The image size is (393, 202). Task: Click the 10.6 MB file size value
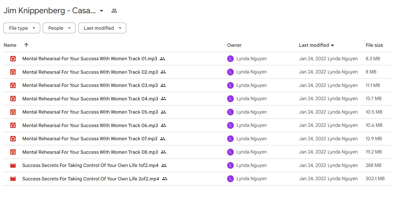pyautogui.click(x=374, y=125)
